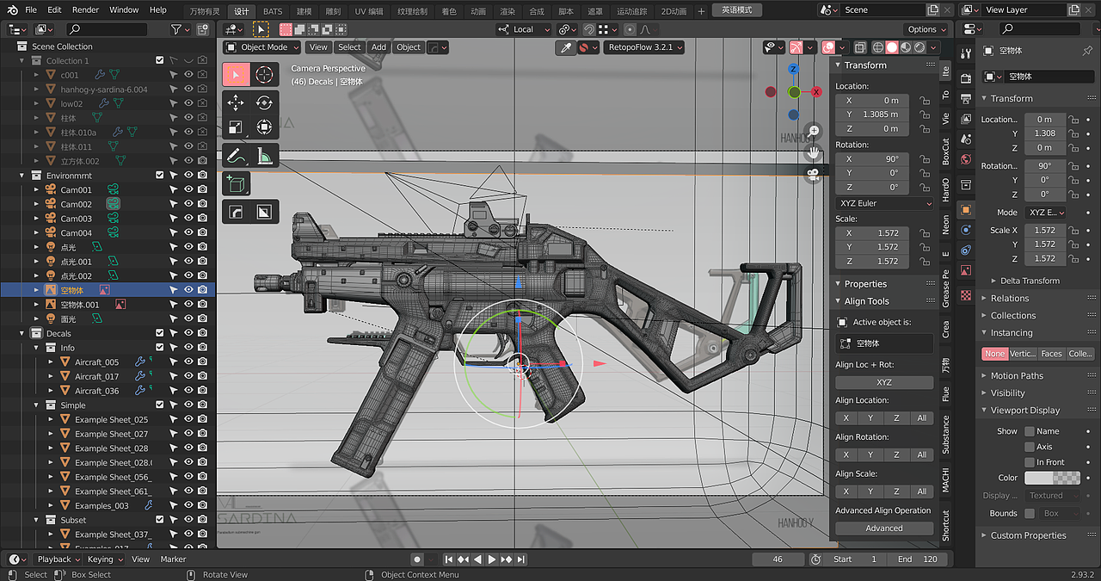Image resolution: width=1101 pixels, height=581 pixels.
Task: Toggle Collection 1 exclude checkbox
Action: pos(160,60)
